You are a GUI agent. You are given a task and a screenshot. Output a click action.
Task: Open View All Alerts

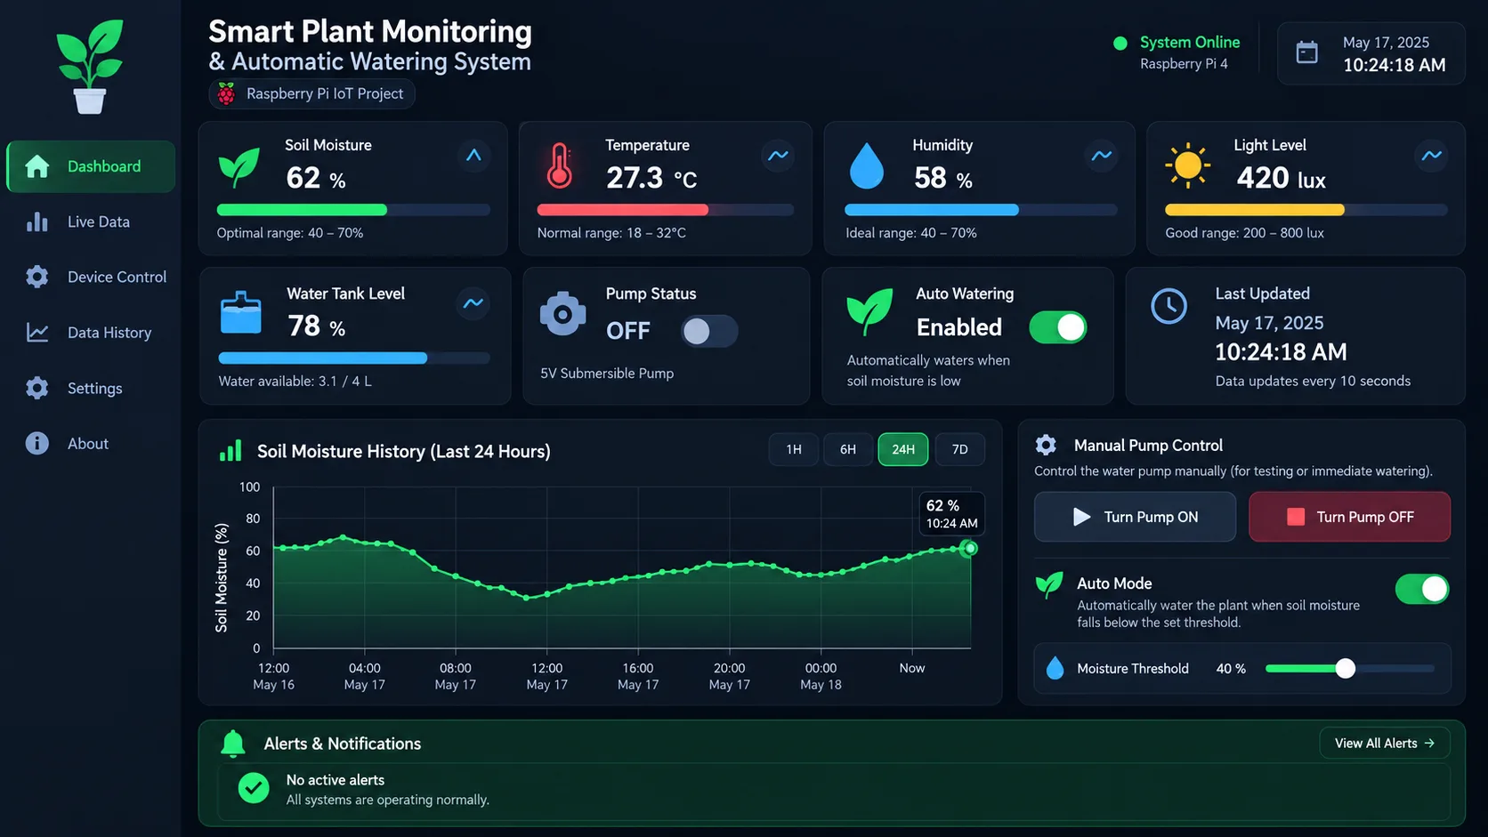[x=1385, y=744]
